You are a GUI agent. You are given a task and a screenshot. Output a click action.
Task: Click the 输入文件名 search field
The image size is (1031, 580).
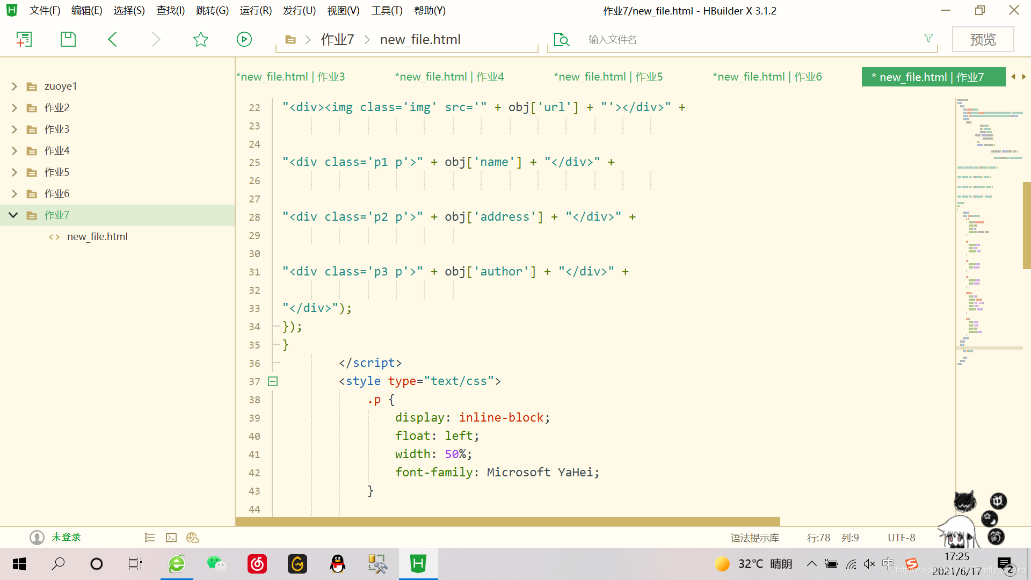tap(752, 39)
